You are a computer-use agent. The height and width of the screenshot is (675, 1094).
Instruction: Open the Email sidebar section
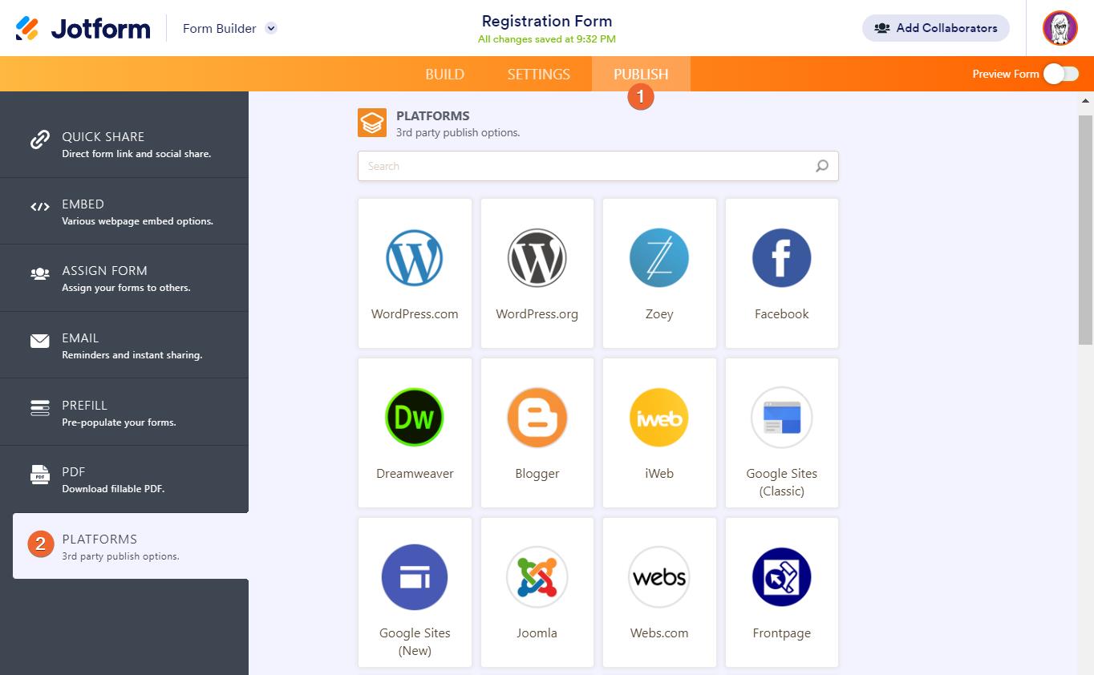click(x=124, y=346)
